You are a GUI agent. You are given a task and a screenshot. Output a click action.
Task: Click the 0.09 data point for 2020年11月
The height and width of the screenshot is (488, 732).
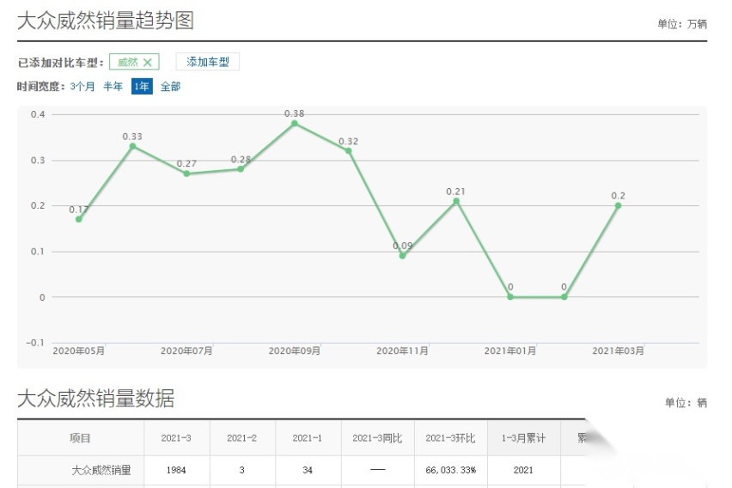pos(402,255)
